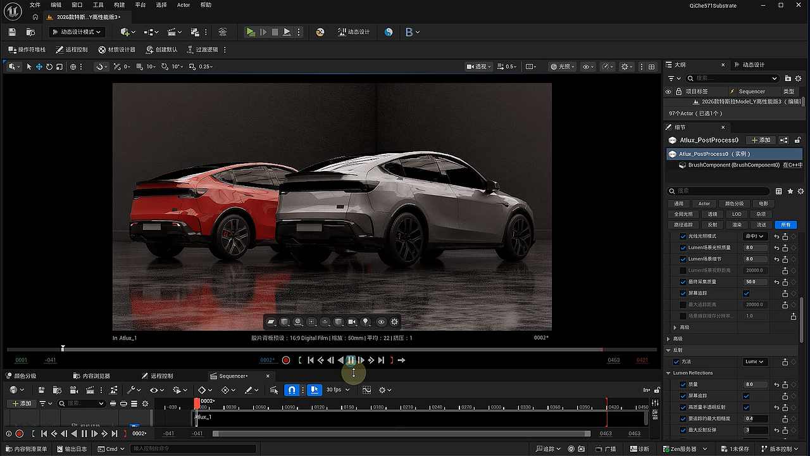The height and width of the screenshot is (456, 810).
Task: Collapse the 反射 section in details
Action: point(669,350)
